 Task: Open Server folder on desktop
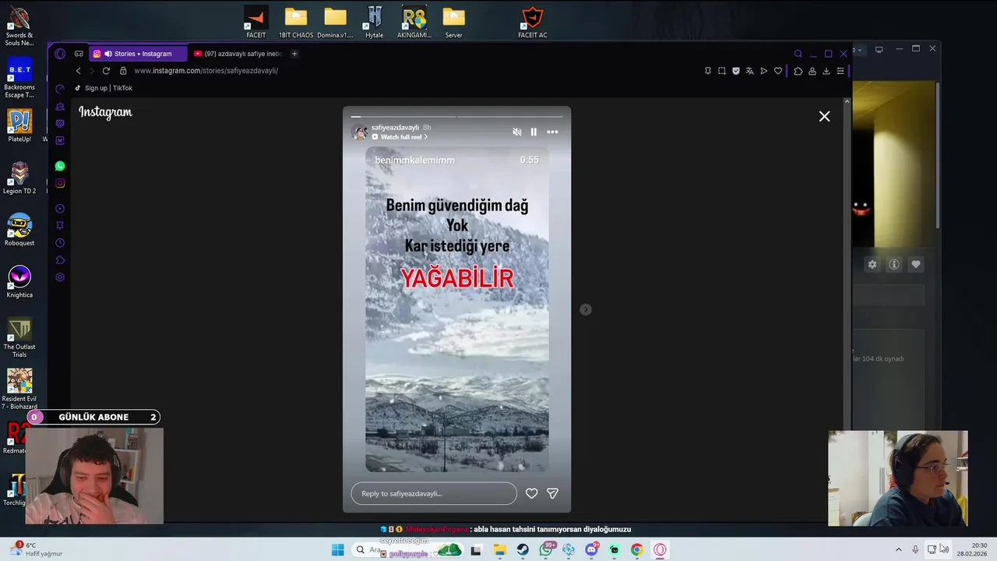[453, 23]
